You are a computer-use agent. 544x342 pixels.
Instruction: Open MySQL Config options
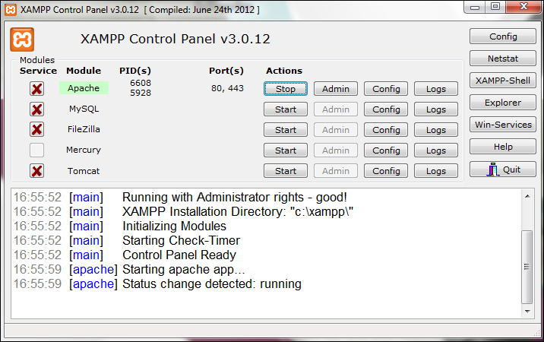[386, 109]
